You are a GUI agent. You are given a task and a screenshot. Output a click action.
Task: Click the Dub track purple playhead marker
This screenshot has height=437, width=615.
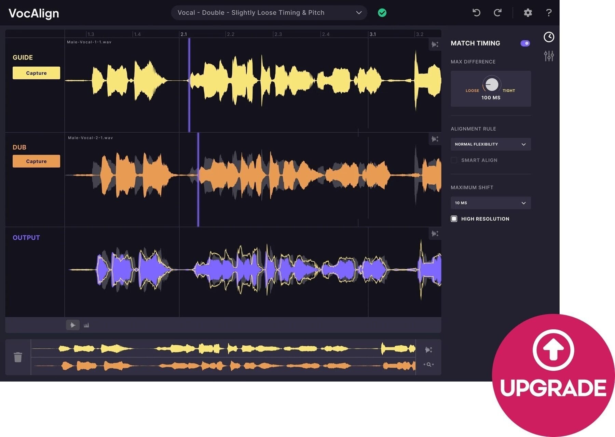198,180
